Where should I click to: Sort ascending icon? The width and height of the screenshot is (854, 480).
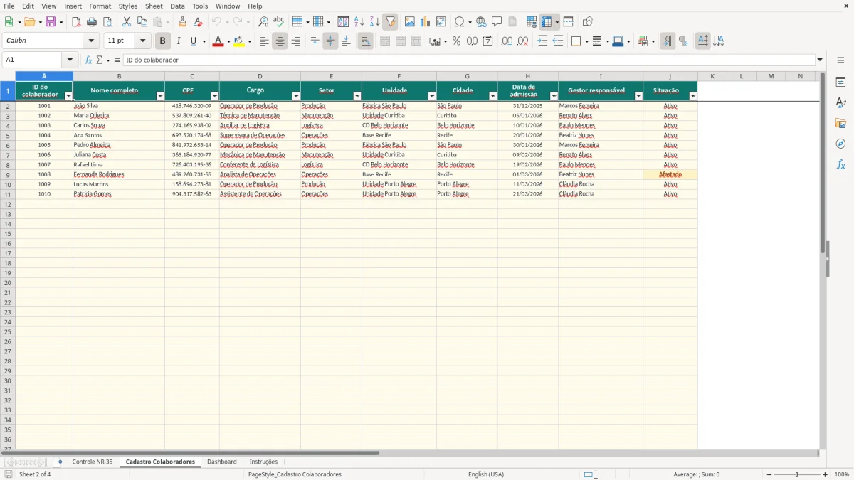tap(359, 22)
